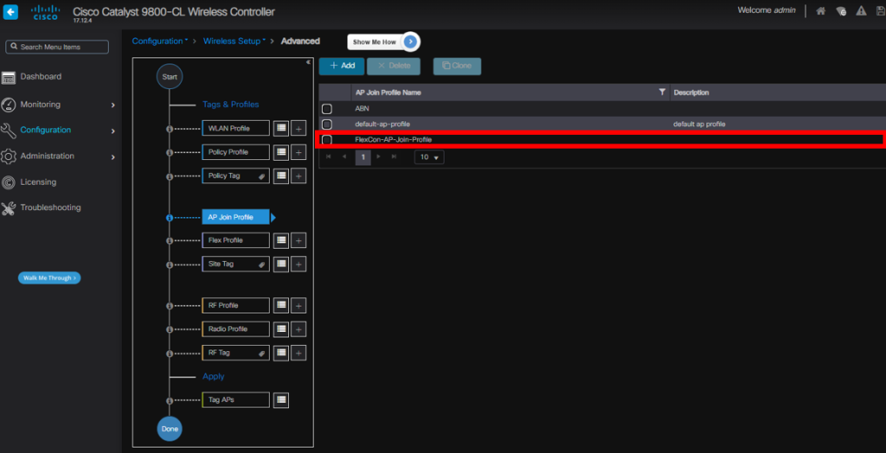Click the Start circle in wizard
Image resolution: width=886 pixels, height=453 pixels.
170,77
